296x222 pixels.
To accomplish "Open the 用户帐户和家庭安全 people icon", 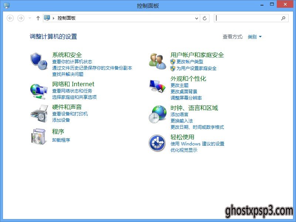I will (x=158, y=61).
